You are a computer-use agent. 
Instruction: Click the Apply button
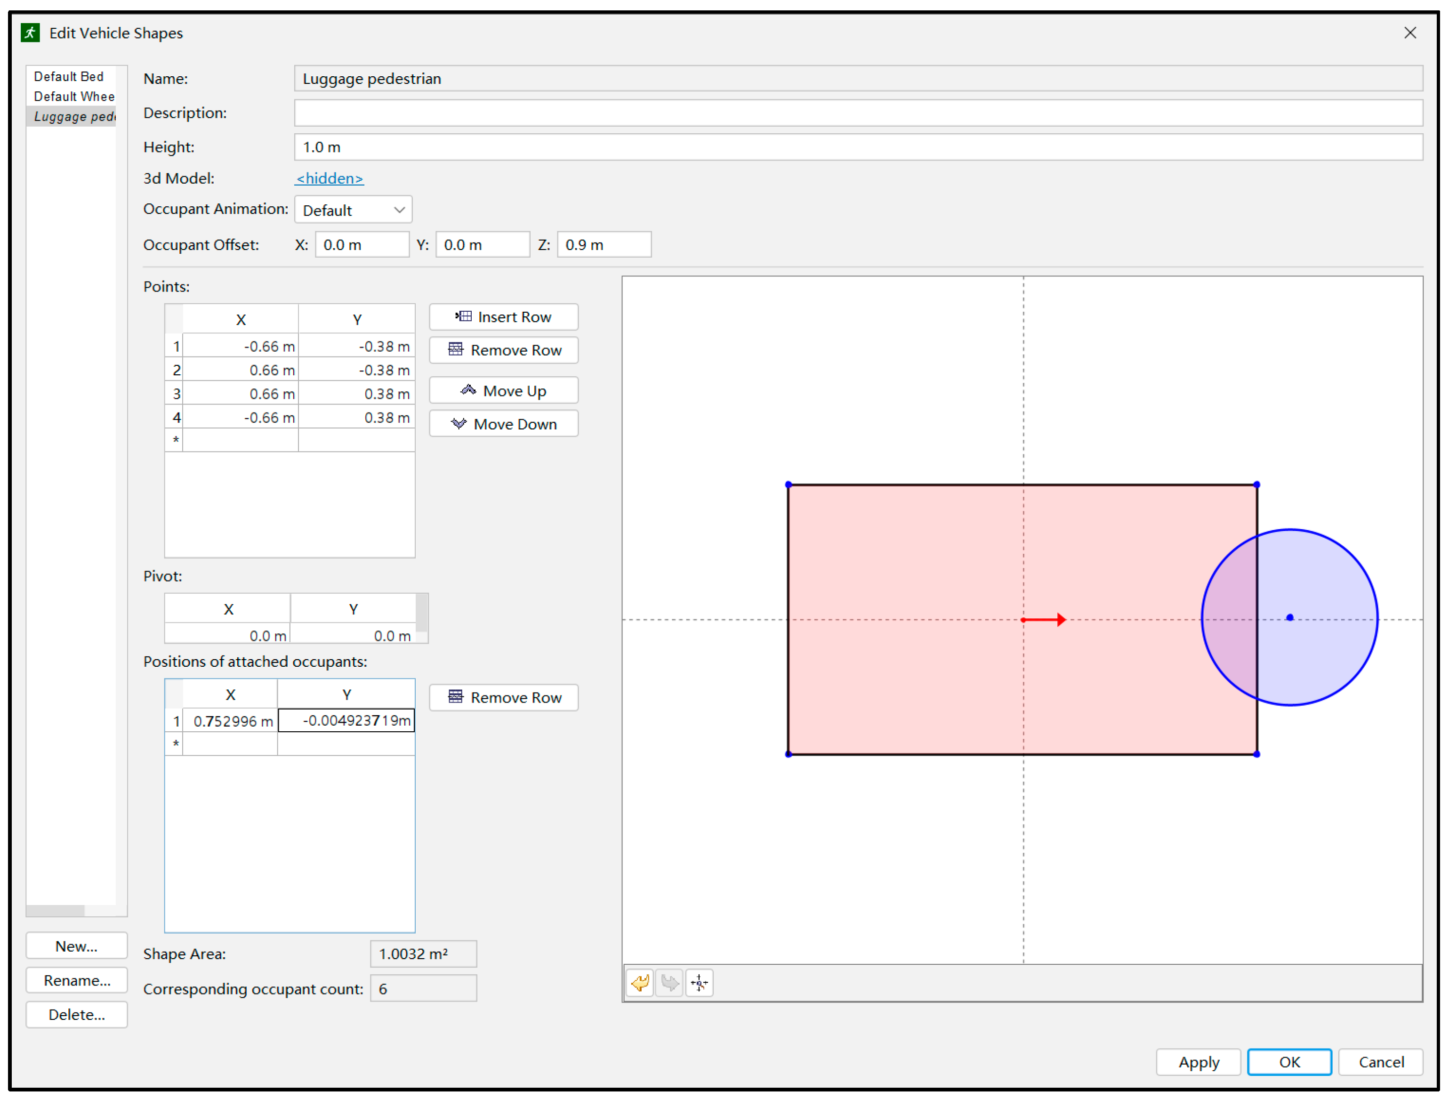tap(1198, 1062)
